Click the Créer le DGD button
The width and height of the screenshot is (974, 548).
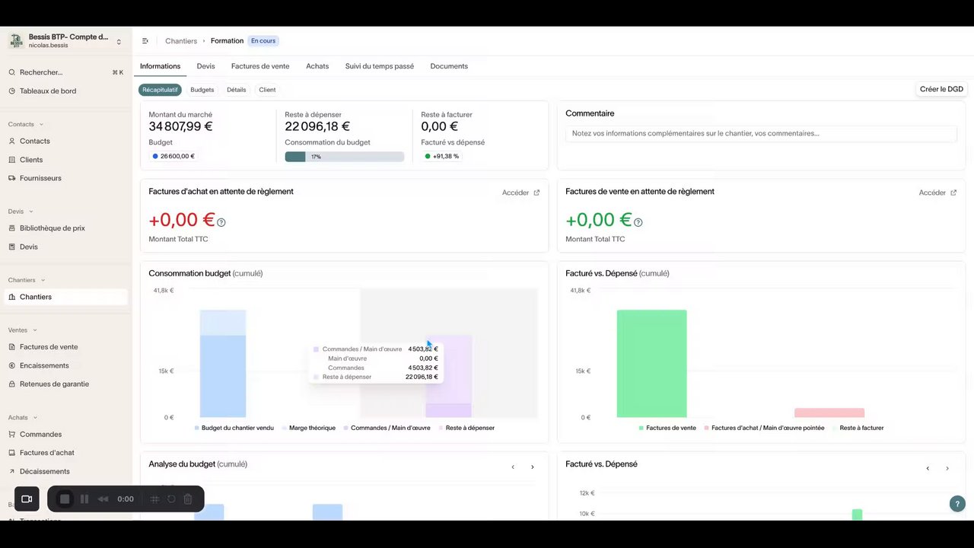pyautogui.click(x=942, y=89)
